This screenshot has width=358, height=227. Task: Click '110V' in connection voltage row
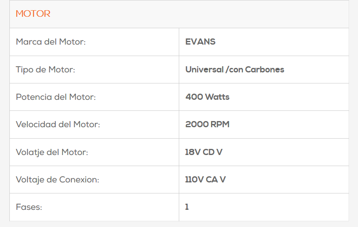pyautogui.click(x=193, y=180)
